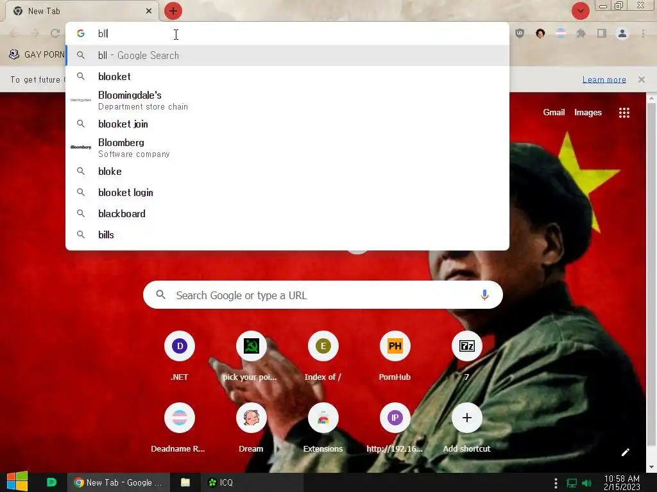657x492 pixels.
Task: Open the clock showing 10:58 AM
Action: 622,482
